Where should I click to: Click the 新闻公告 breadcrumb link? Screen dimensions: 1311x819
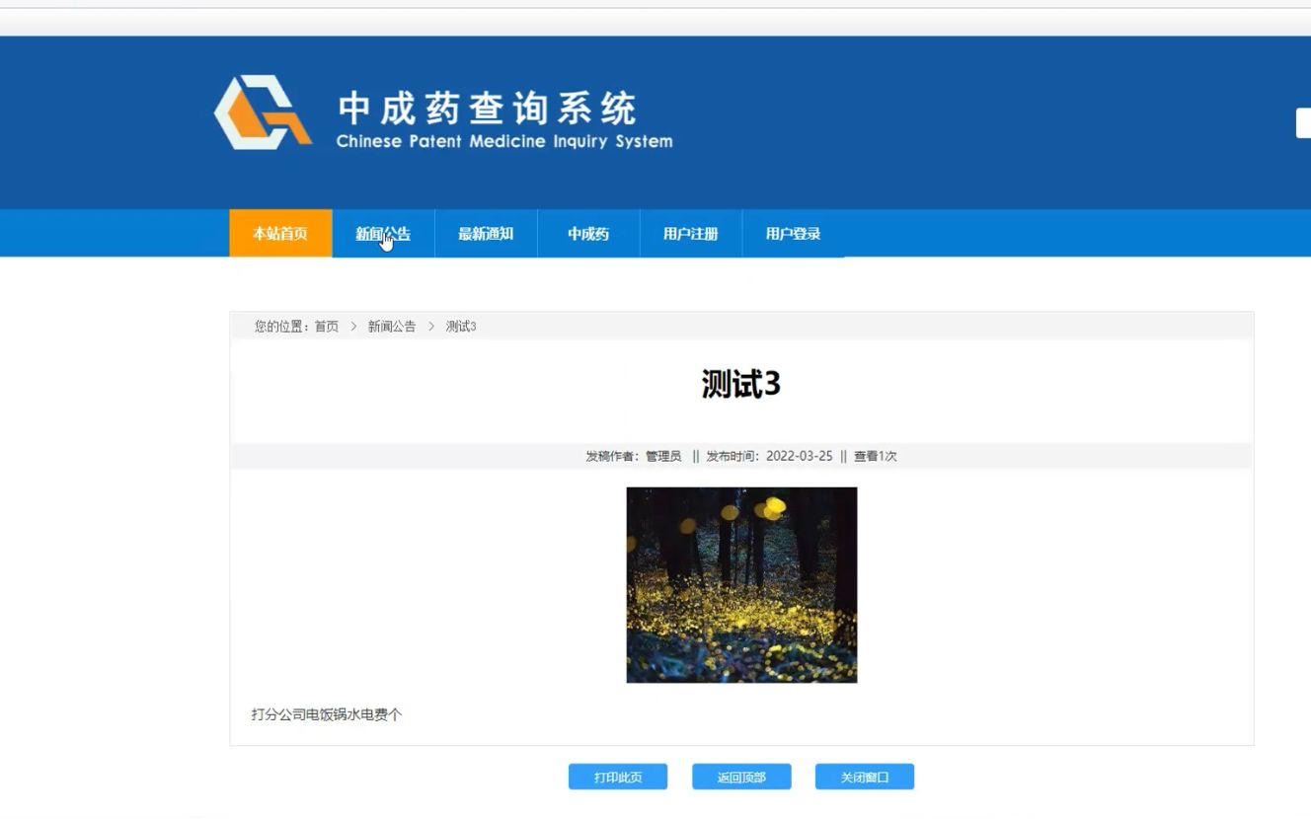click(x=391, y=326)
